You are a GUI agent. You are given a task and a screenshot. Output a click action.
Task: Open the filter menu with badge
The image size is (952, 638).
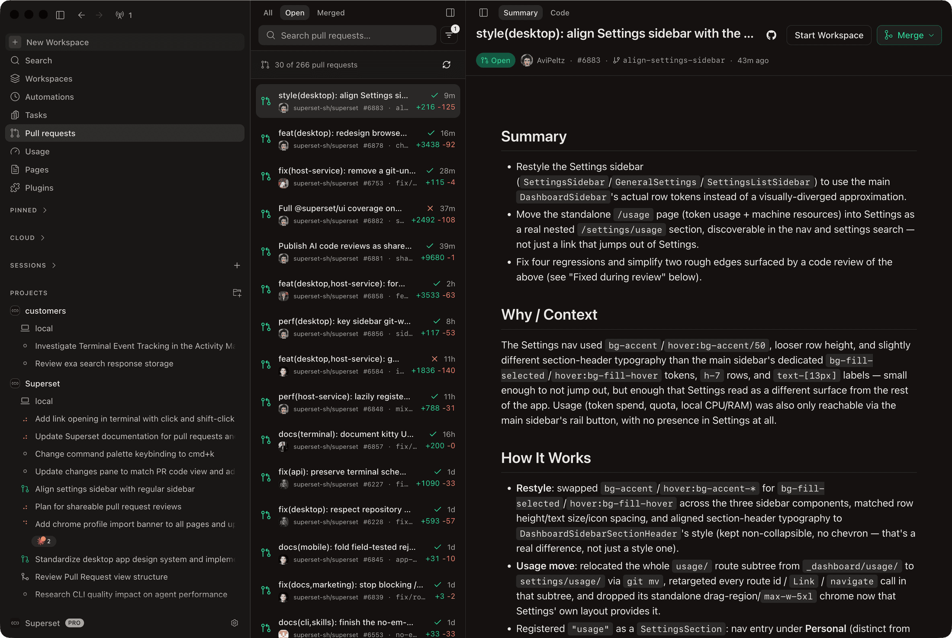(x=449, y=35)
